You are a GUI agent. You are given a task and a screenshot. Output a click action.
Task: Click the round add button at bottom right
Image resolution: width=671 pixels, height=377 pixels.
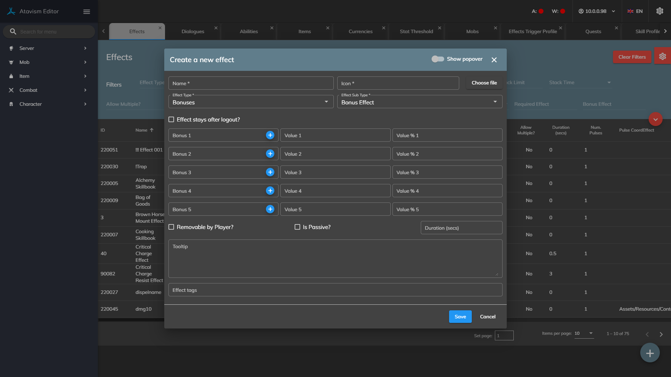tap(650, 353)
